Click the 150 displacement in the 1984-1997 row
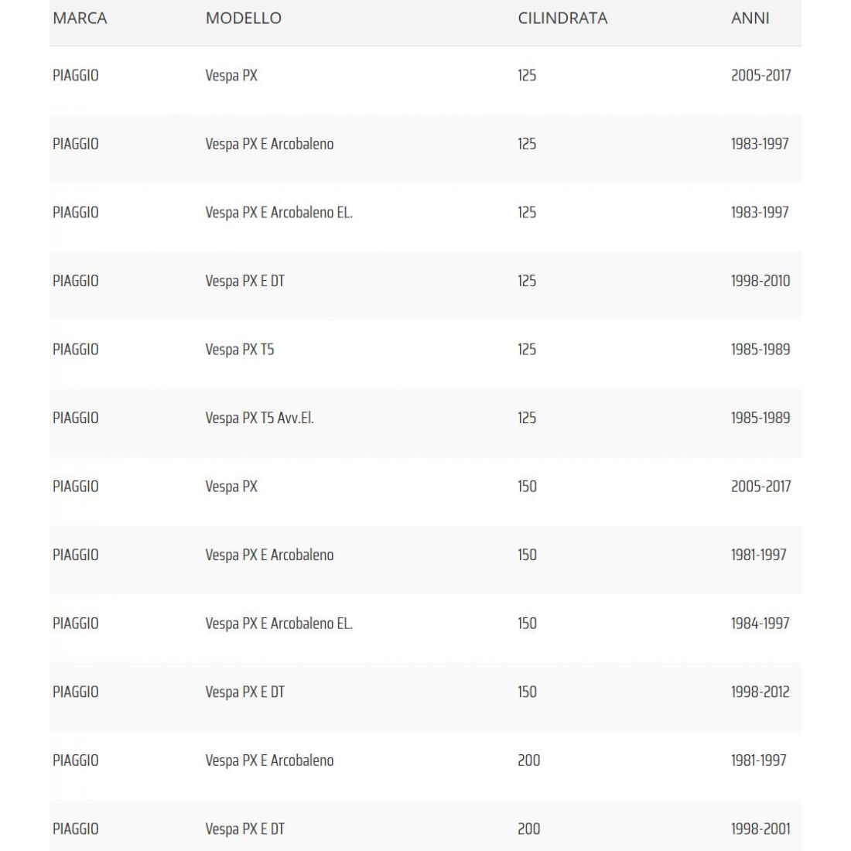This screenshot has width=851, height=851. click(x=527, y=624)
